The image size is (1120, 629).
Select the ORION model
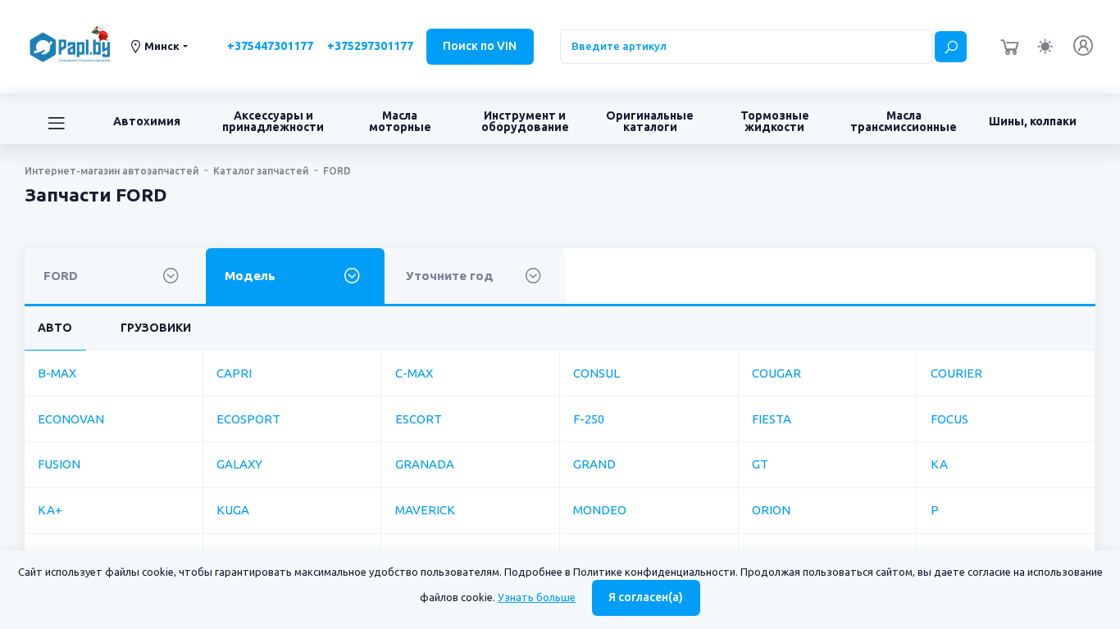(772, 510)
